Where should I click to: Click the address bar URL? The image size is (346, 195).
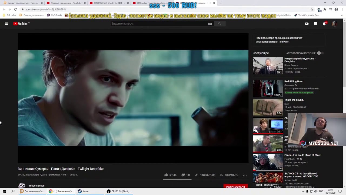click(45, 9)
